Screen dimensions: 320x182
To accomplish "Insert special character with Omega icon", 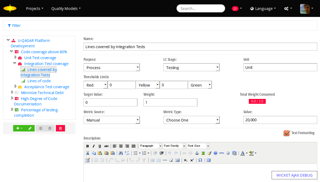I will (x=200, y=160).
